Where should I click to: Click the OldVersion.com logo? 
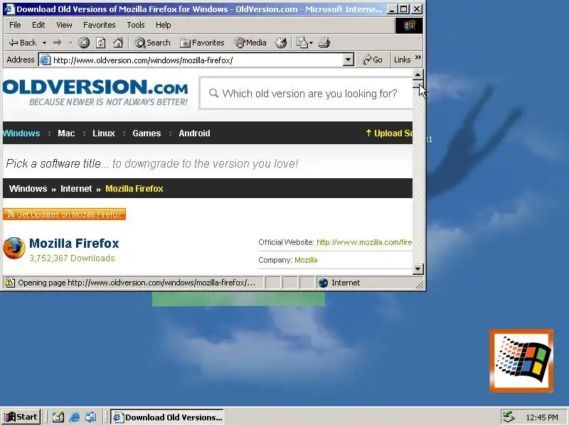pos(95,92)
